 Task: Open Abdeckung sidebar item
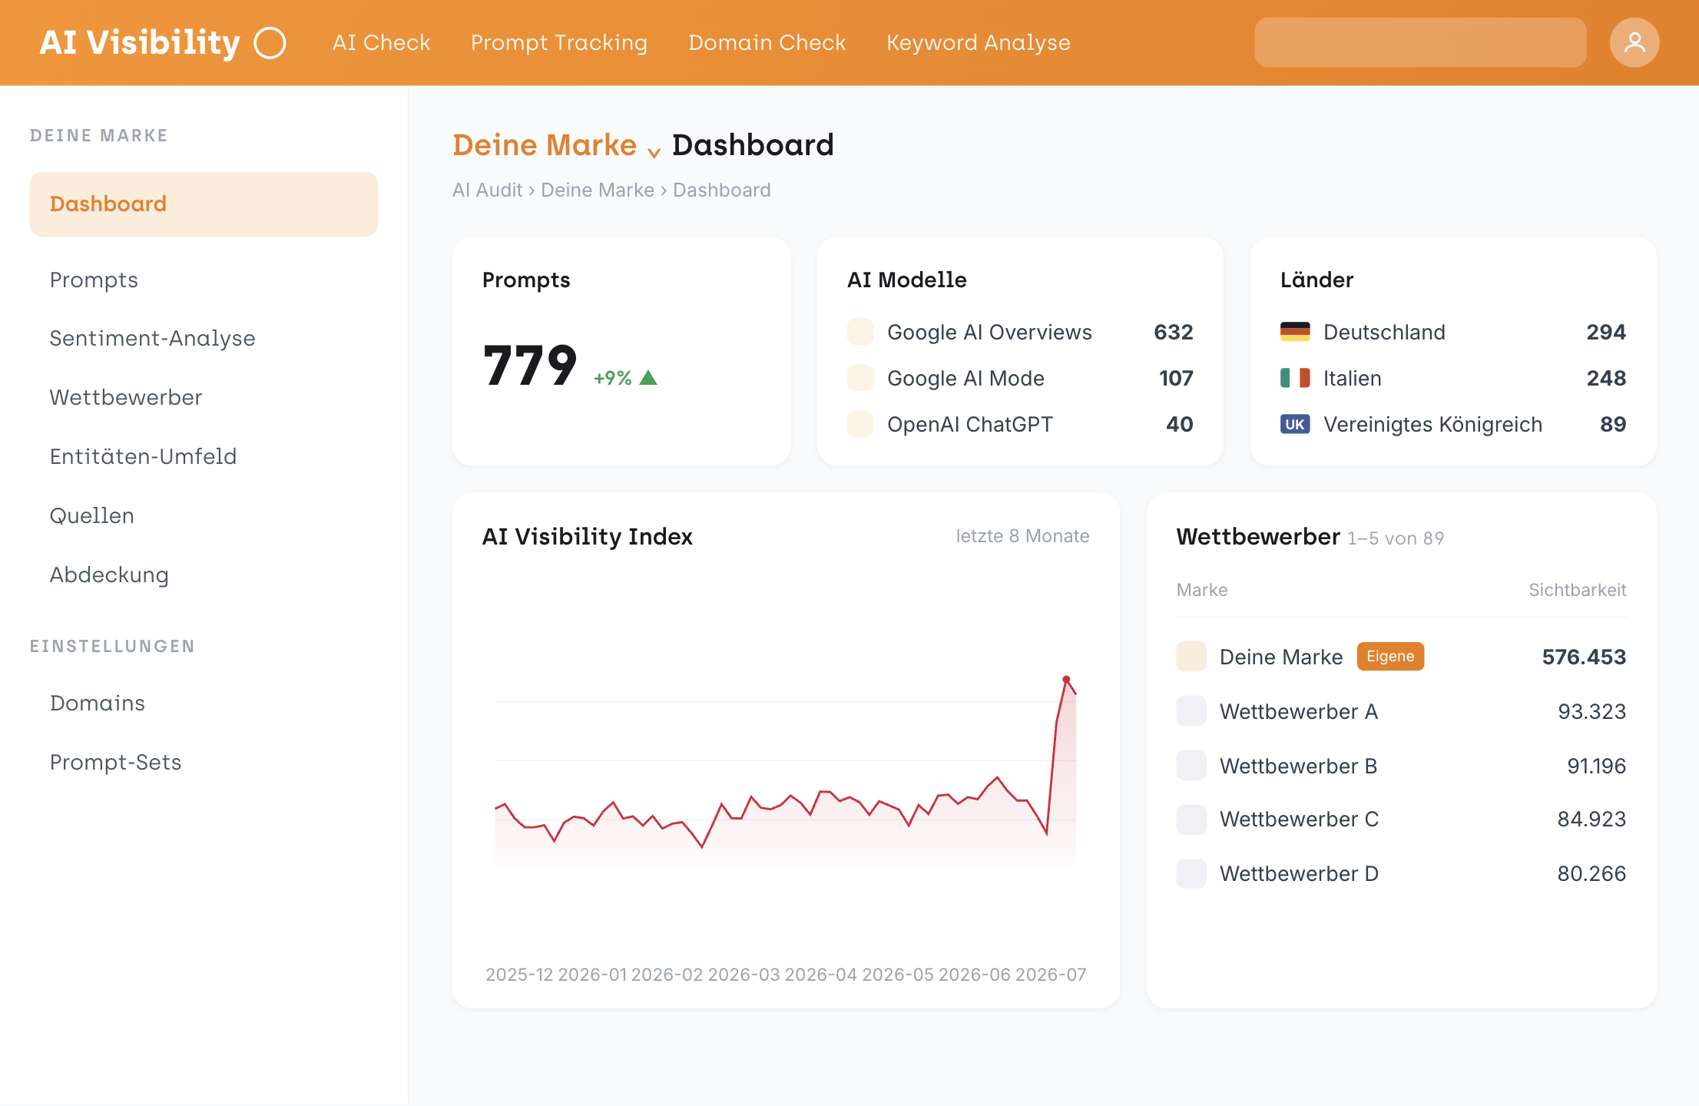click(x=109, y=575)
